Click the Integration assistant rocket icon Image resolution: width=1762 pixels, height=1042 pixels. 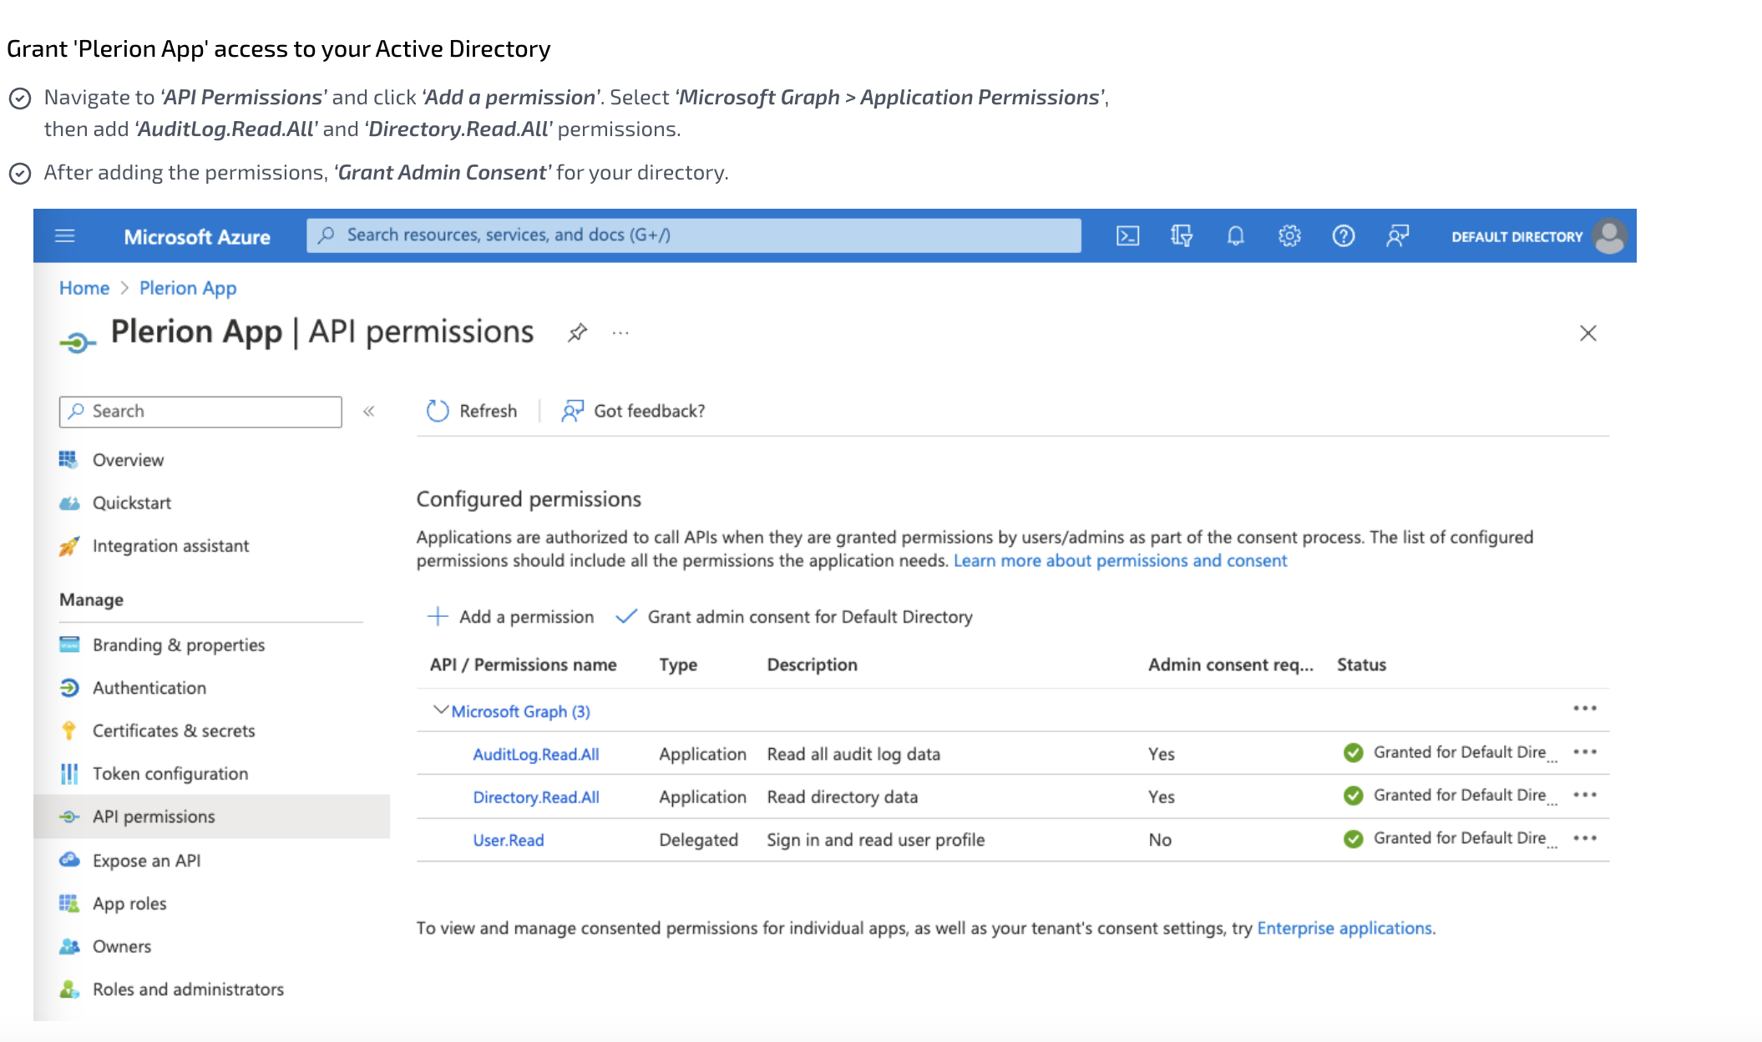point(69,546)
